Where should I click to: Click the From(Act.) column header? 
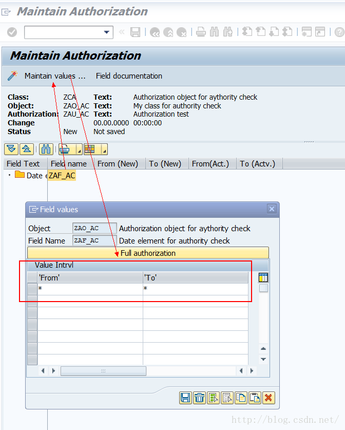pos(213,164)
